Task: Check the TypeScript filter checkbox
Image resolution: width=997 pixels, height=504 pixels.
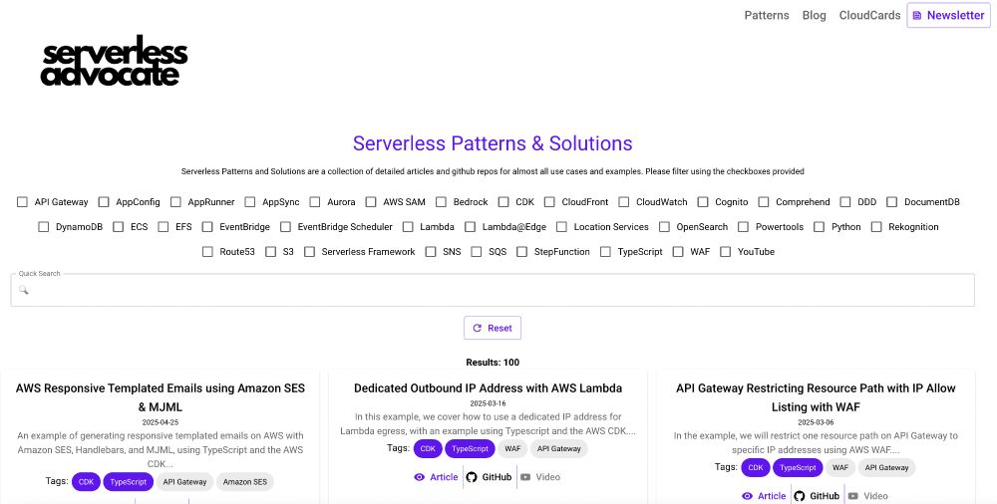Action: (x=605, y=251)
